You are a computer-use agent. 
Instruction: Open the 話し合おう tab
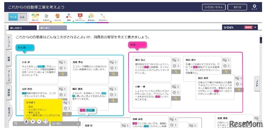pos(23,28)
